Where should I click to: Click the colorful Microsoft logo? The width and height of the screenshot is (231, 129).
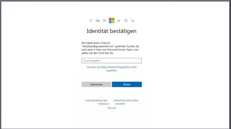tap(112, 20)
